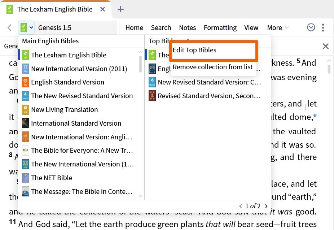The height and width of the screenshot is (230, 334).
Task: Open the circled checkmark dropdown icon
Action: tap(311, 27)
